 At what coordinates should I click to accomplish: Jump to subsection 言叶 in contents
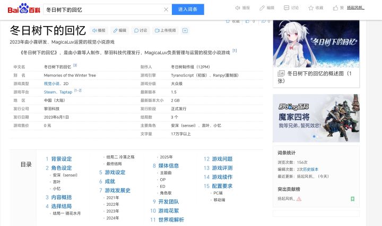57,182
